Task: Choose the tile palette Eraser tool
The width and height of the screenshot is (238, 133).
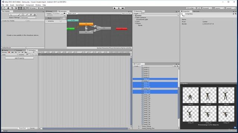Action: (x=31, y=15)
